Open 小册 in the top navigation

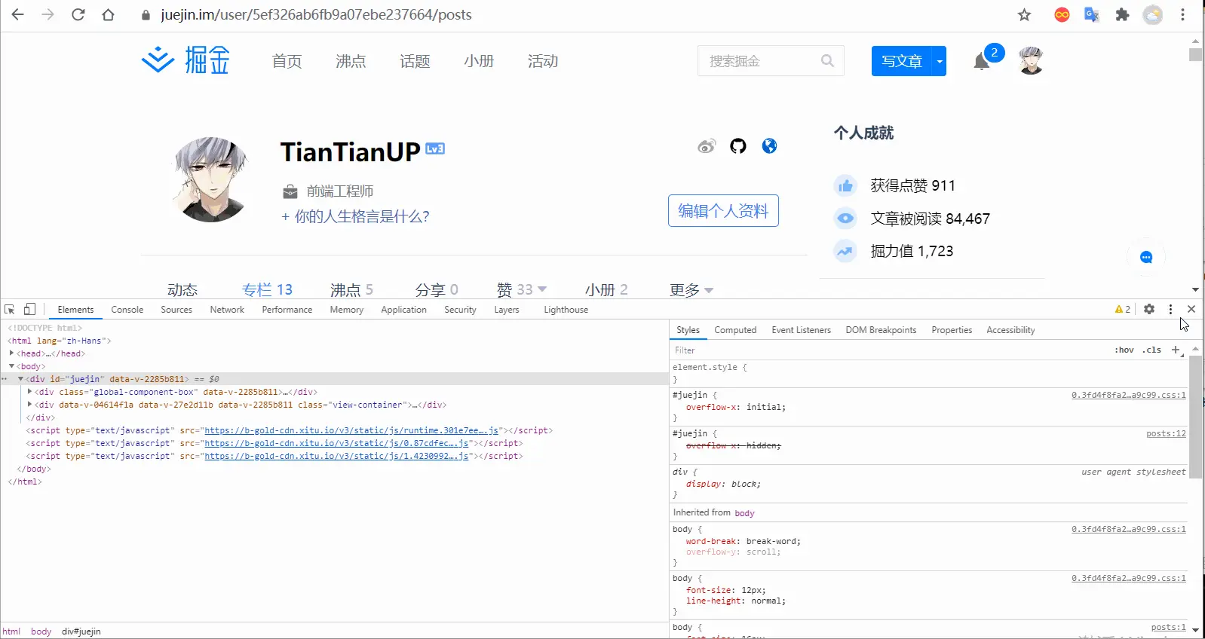[x=479, y=61]
